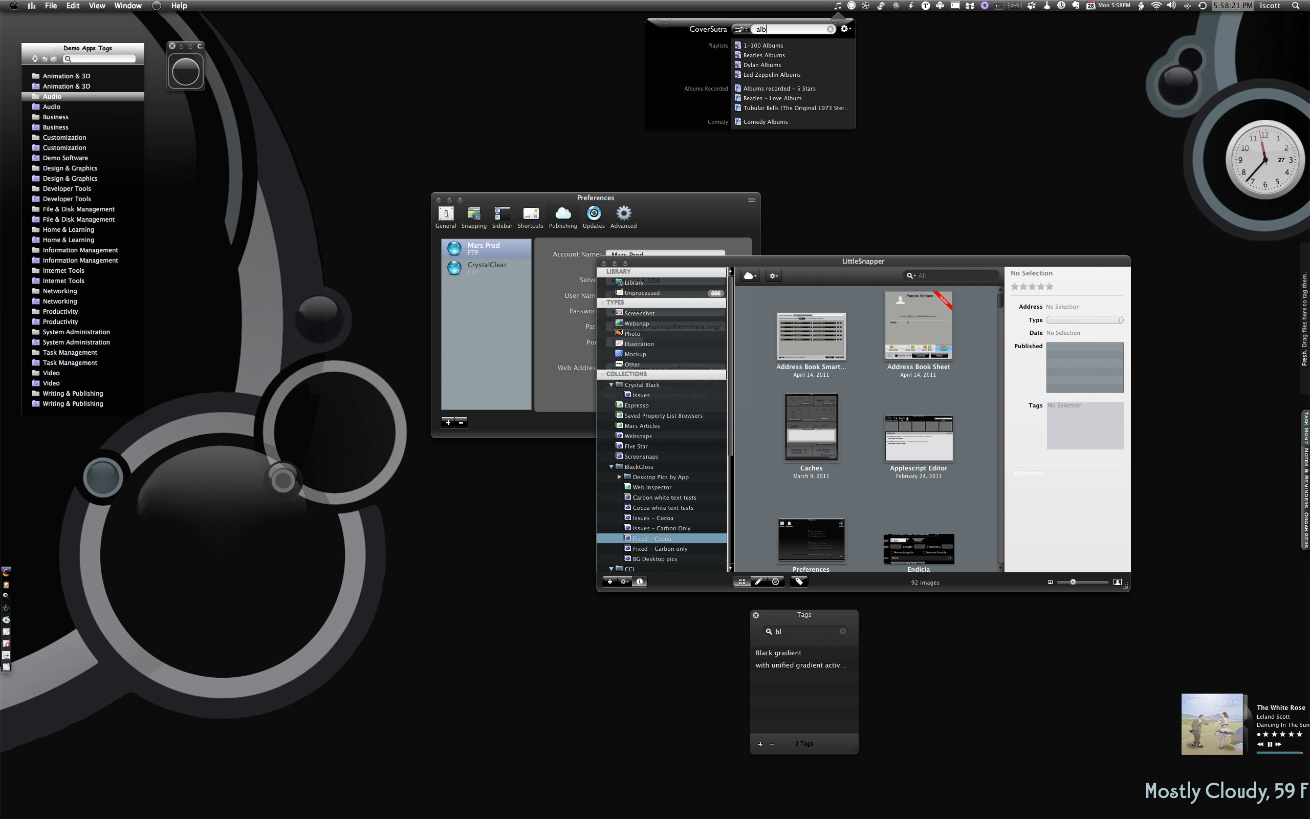Open collection gear menu in bottom bar

tap(624, 582)
